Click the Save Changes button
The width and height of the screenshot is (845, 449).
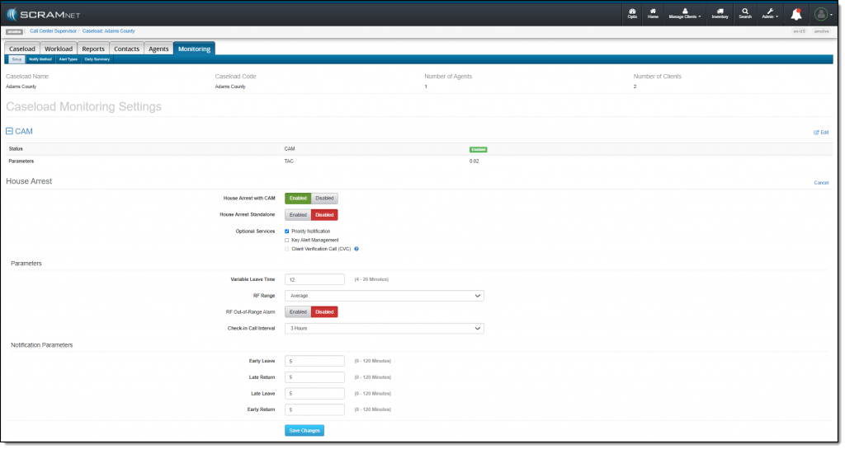click(304, 430)
